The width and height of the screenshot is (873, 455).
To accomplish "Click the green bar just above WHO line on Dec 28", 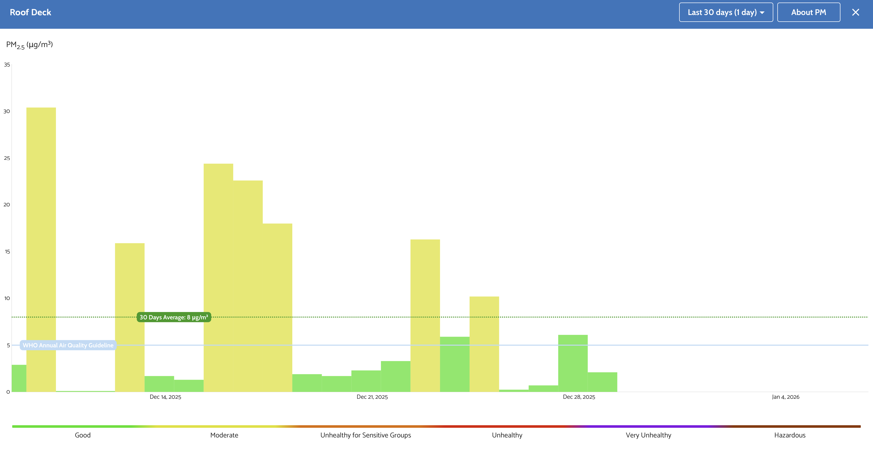I will click(x=573, y=363).
